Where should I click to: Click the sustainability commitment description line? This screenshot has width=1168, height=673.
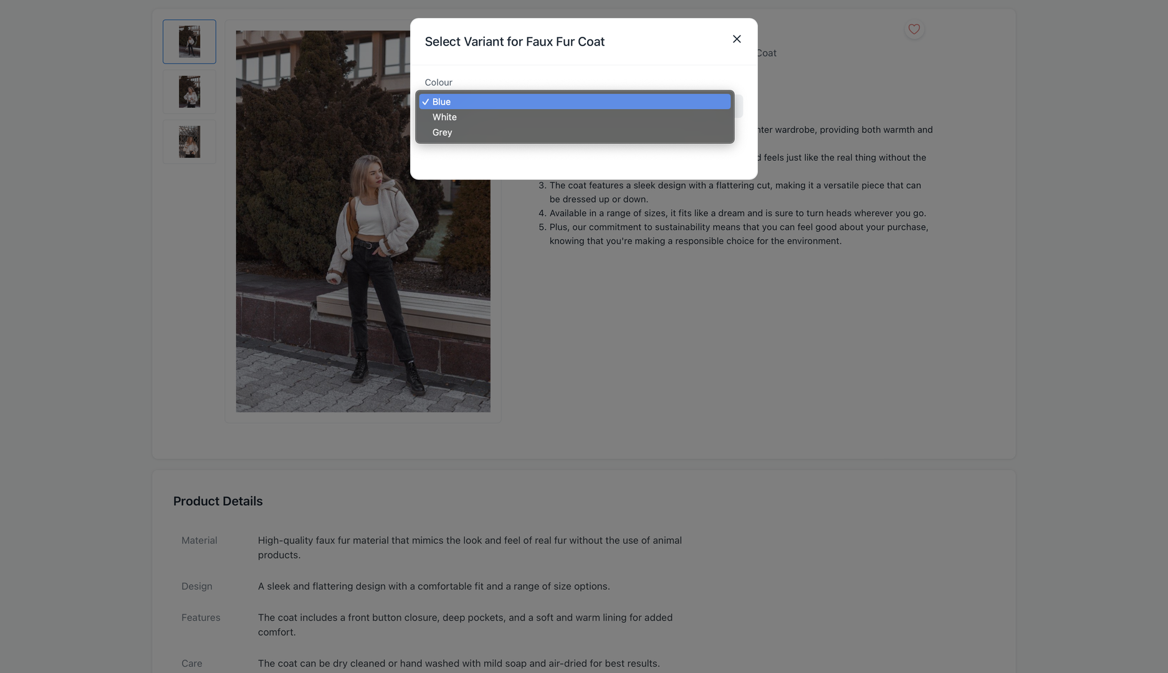pyautogui.click(x=739, y=234)
